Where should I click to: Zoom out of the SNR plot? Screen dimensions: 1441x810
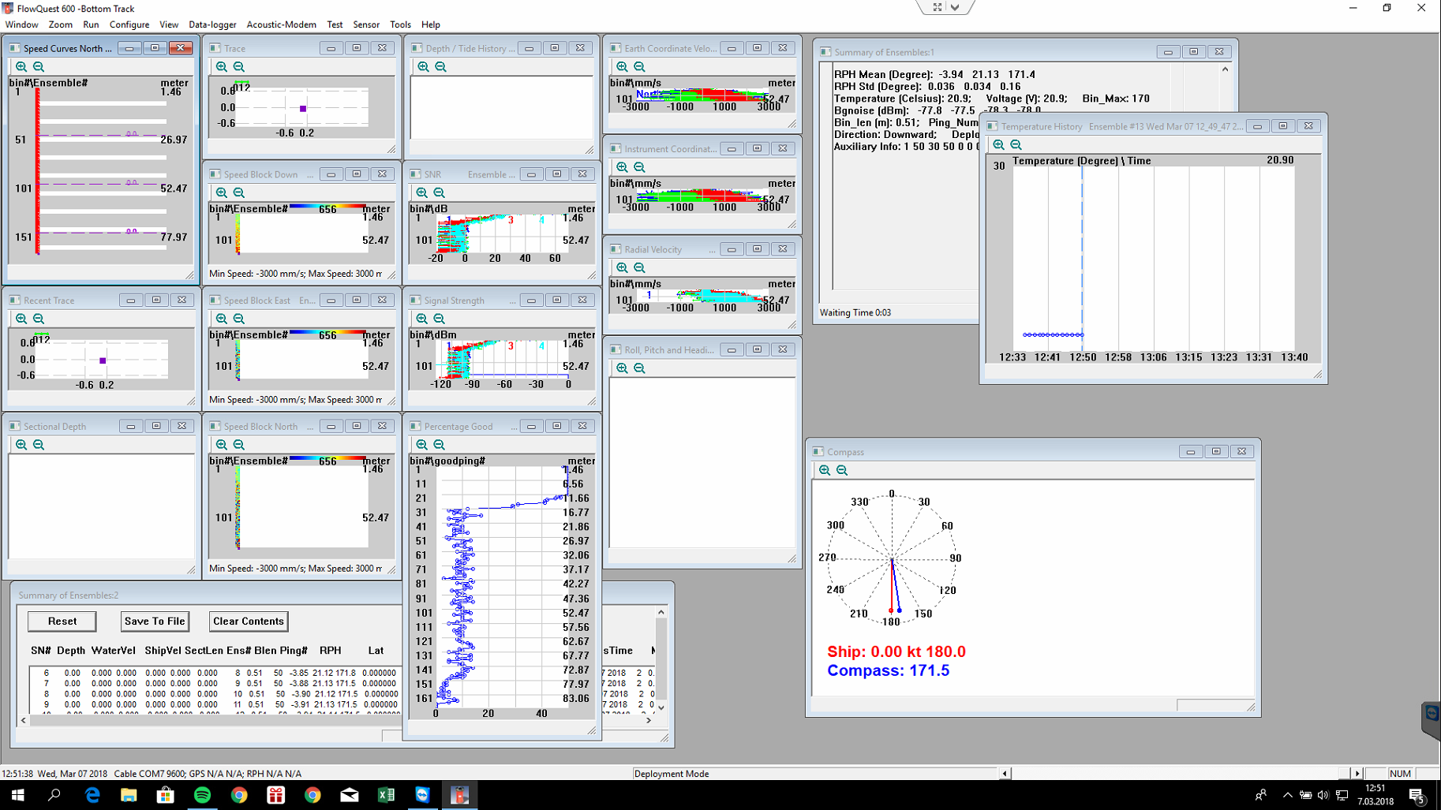pyautogui.click(x=440, y=192)
